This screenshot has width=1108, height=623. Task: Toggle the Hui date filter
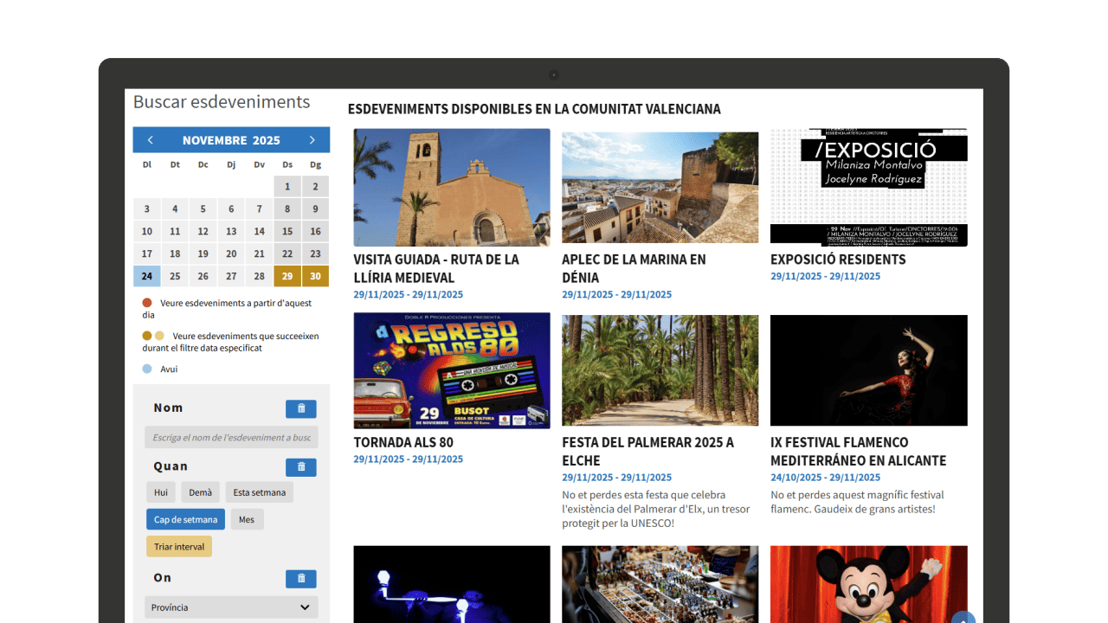[161, 492]
